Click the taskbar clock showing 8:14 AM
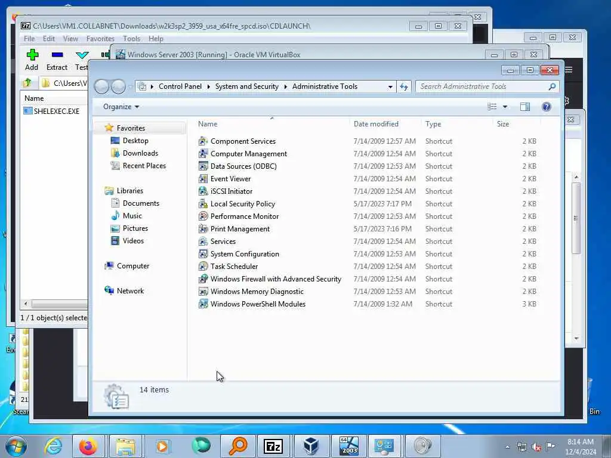This screenshot has width=611, height=458. (580, 447)
